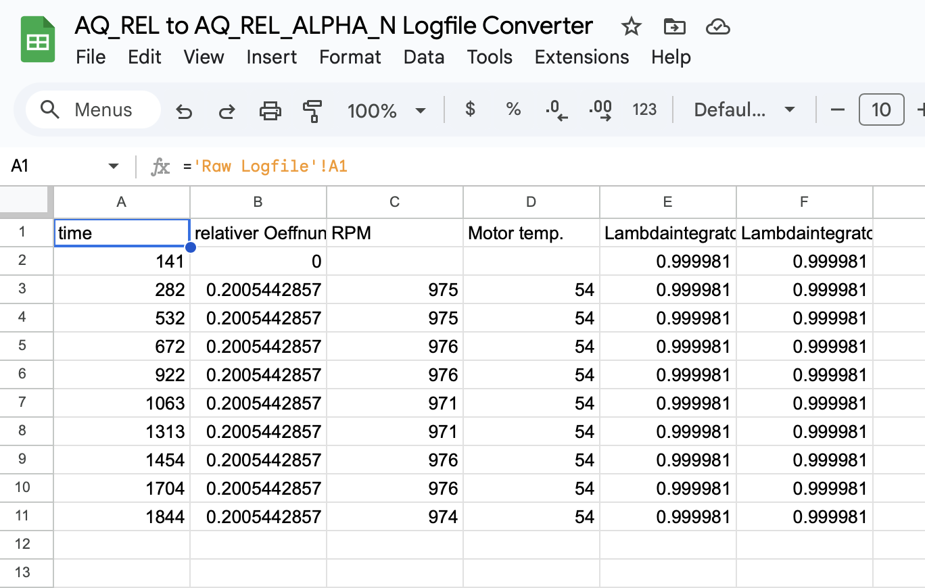Image resolution: width=925 pixels, height=588 pixels.
Task: Open the Default font dropdown
Action: 744,110
